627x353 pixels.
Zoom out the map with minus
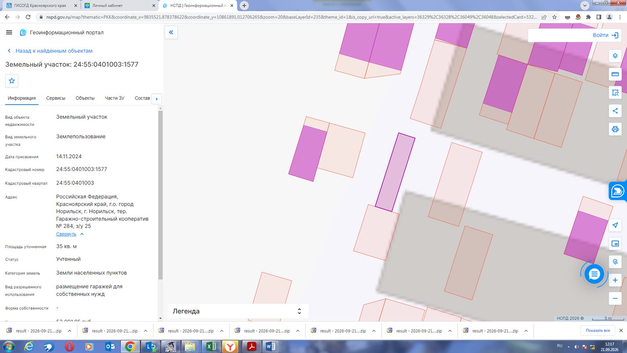pos(615,298)
